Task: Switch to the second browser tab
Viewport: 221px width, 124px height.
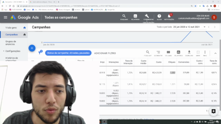Action: (x=42, y=2)
